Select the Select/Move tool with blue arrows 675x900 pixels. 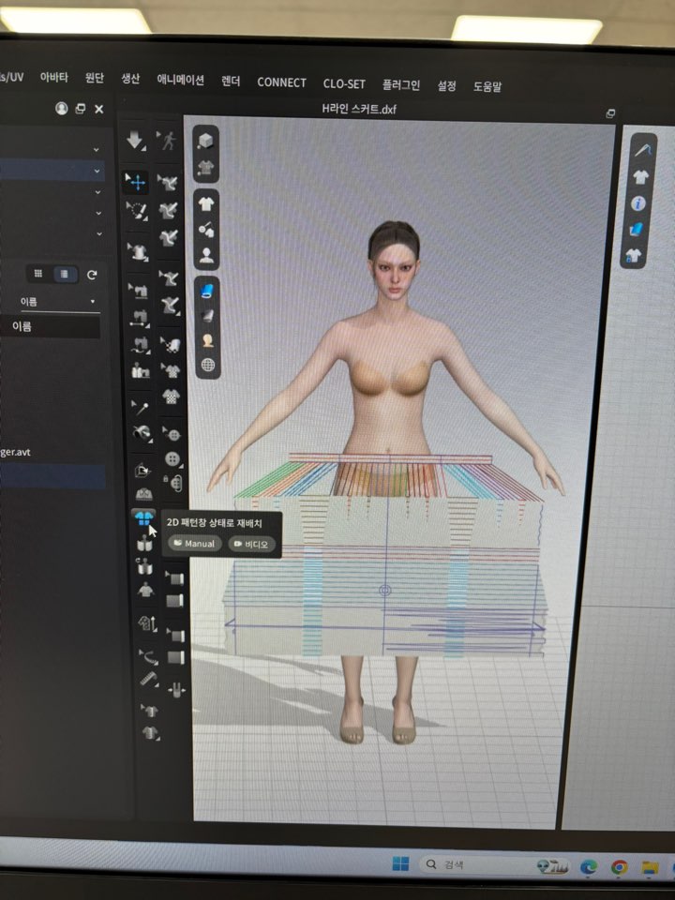click(x=137, y=181)
